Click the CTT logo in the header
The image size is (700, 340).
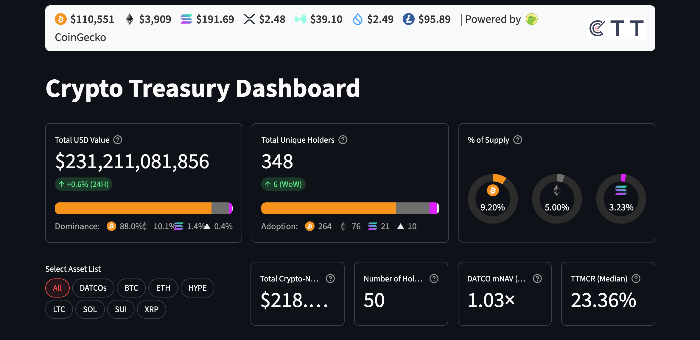tap(617, 28)
